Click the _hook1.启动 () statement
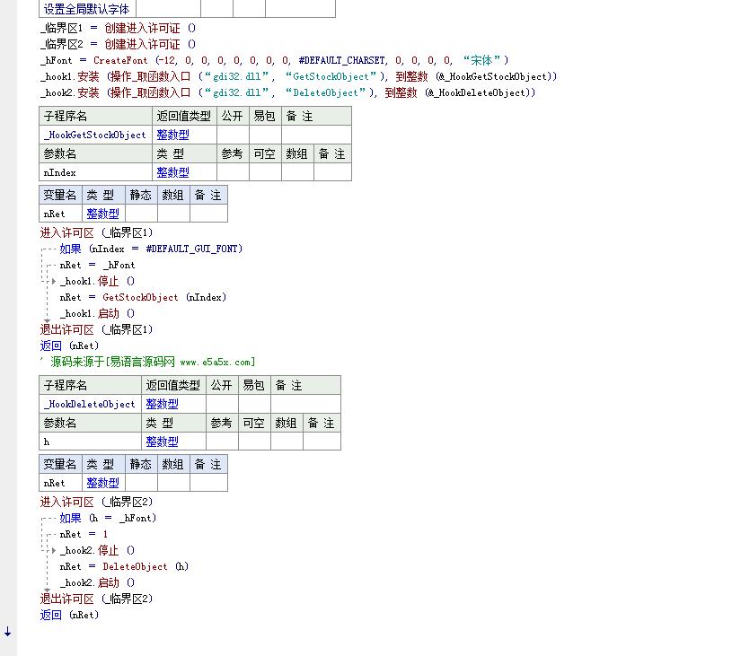This screenshot has width=750, height=656. point(98,313)
